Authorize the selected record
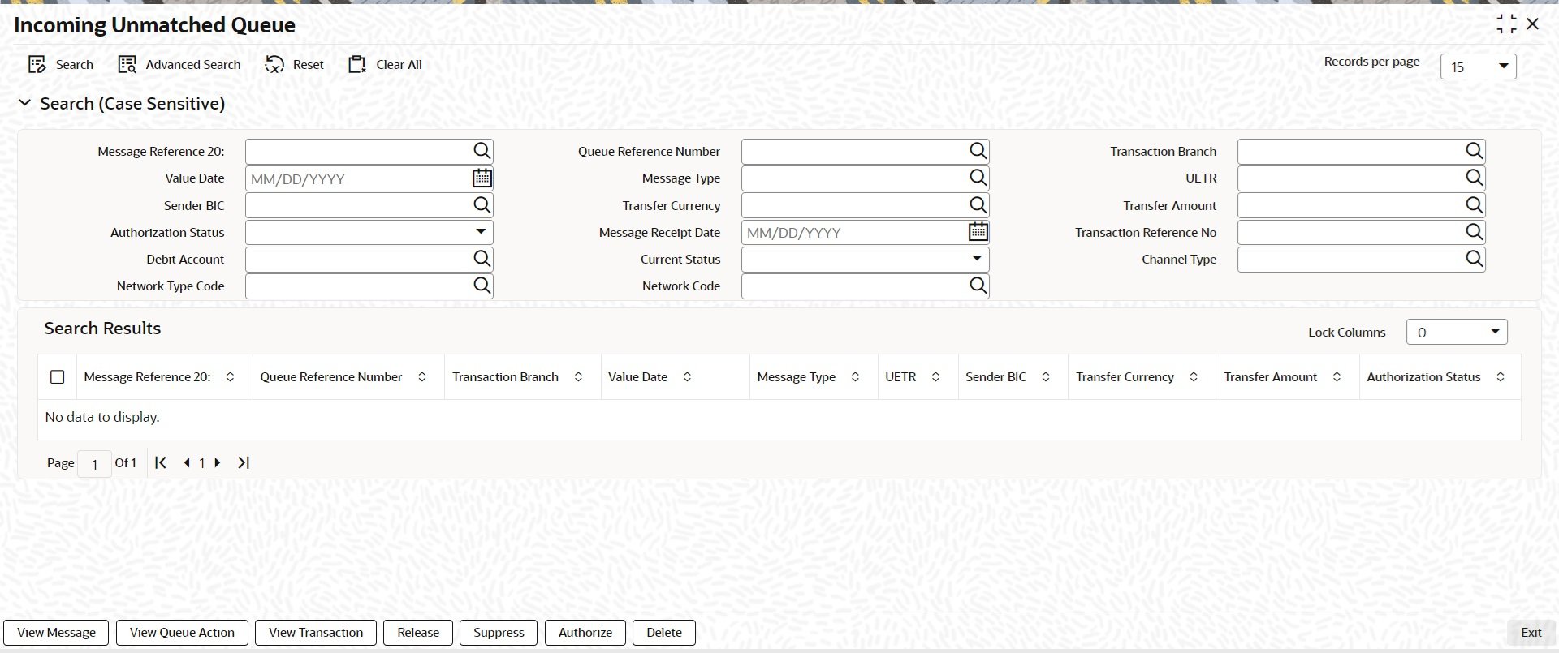1559x653 pixels. (x=585, y=633)
